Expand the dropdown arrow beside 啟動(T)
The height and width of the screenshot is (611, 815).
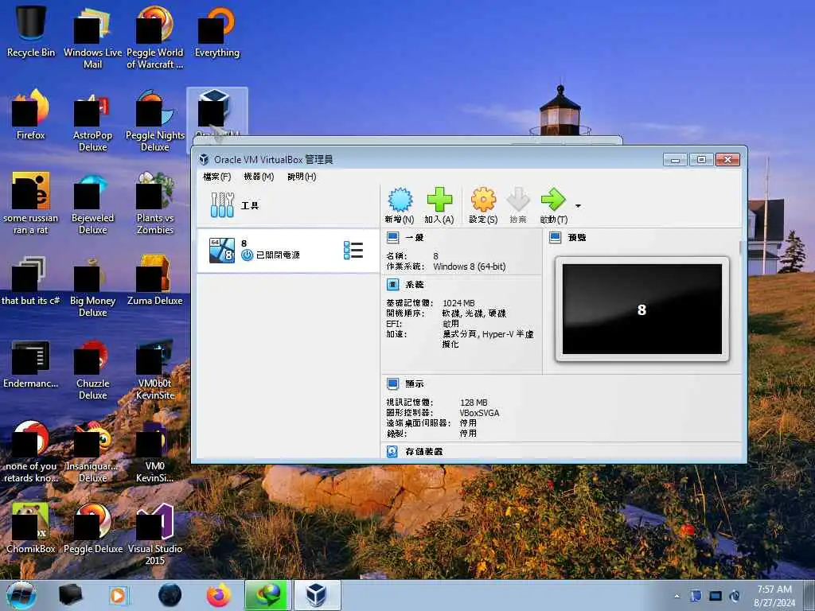pos(578,206)
